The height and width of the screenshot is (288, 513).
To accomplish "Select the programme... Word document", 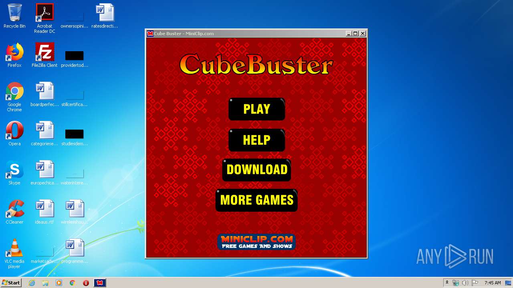I will click(x=75, y=251).
